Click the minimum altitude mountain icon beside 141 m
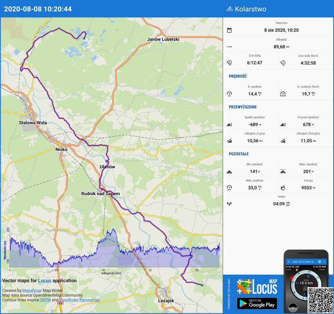This screenshot has height=314, width=334. click(x=229, y=171)
